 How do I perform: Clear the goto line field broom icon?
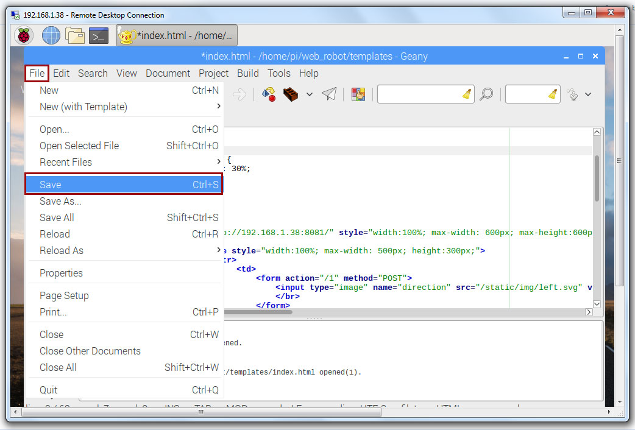point(553,94)
